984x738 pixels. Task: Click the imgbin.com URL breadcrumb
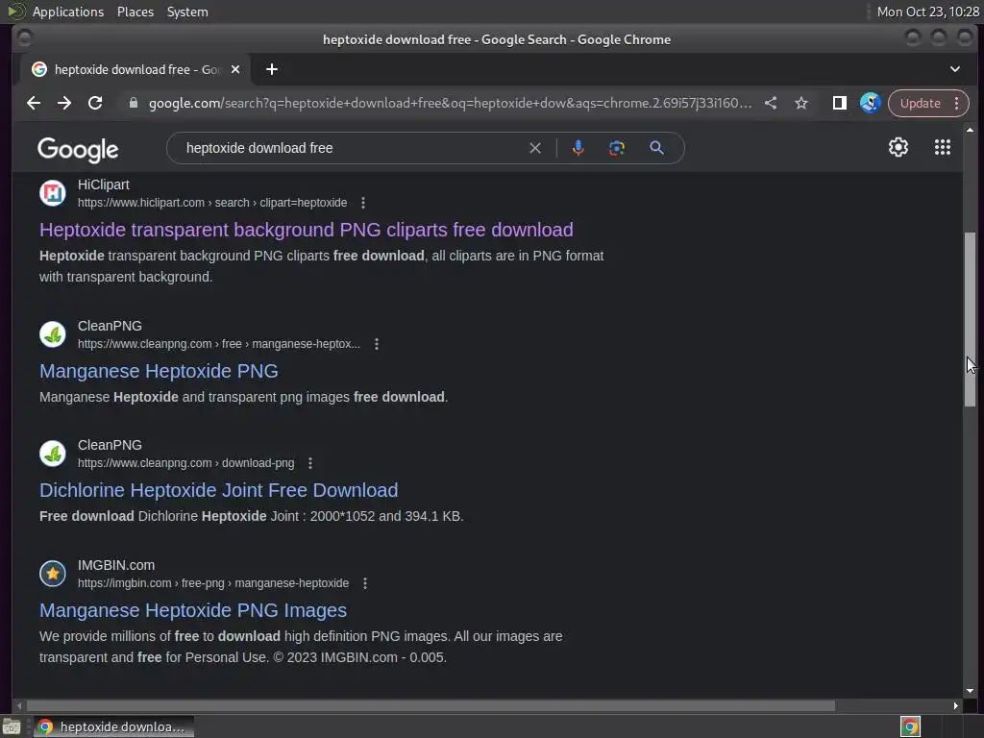click(213, 583)
